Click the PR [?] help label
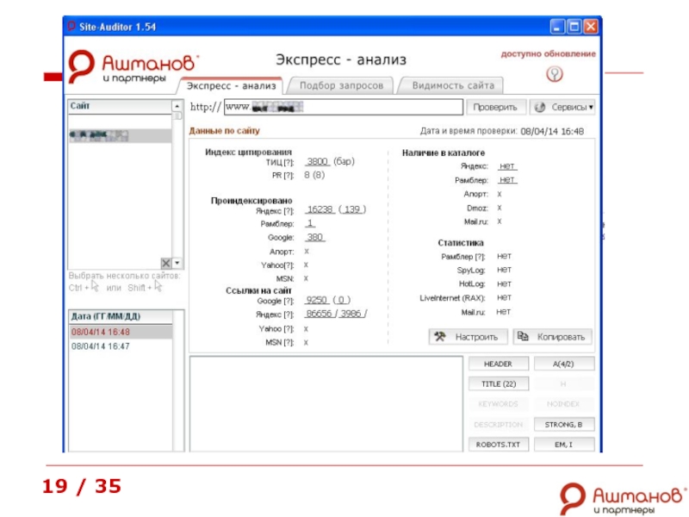689x517 pixels. point(282,176)
